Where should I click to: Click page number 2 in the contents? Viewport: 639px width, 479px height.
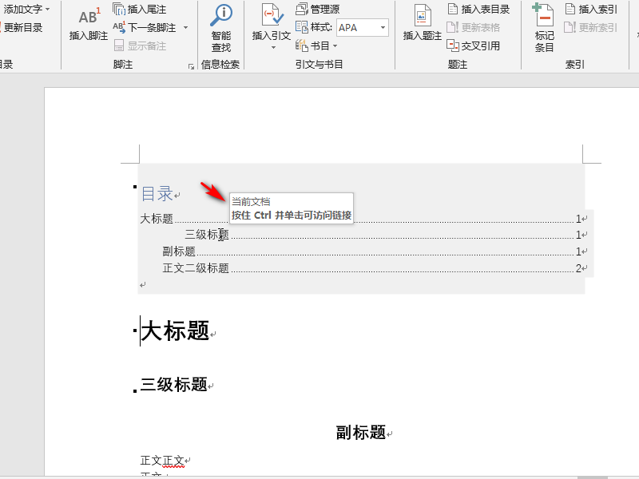pos(578,268)
